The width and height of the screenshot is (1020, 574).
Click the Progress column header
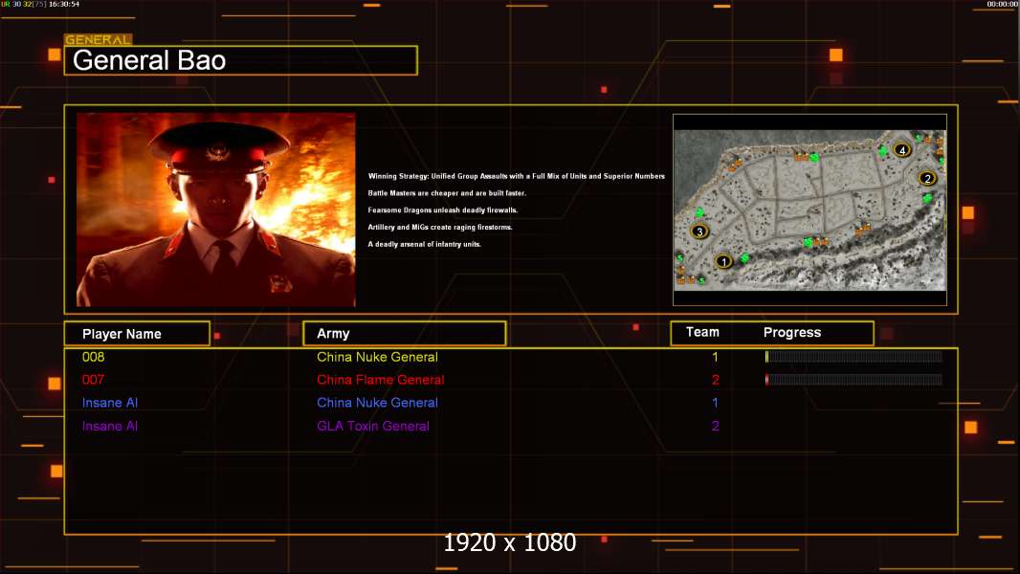791,332
